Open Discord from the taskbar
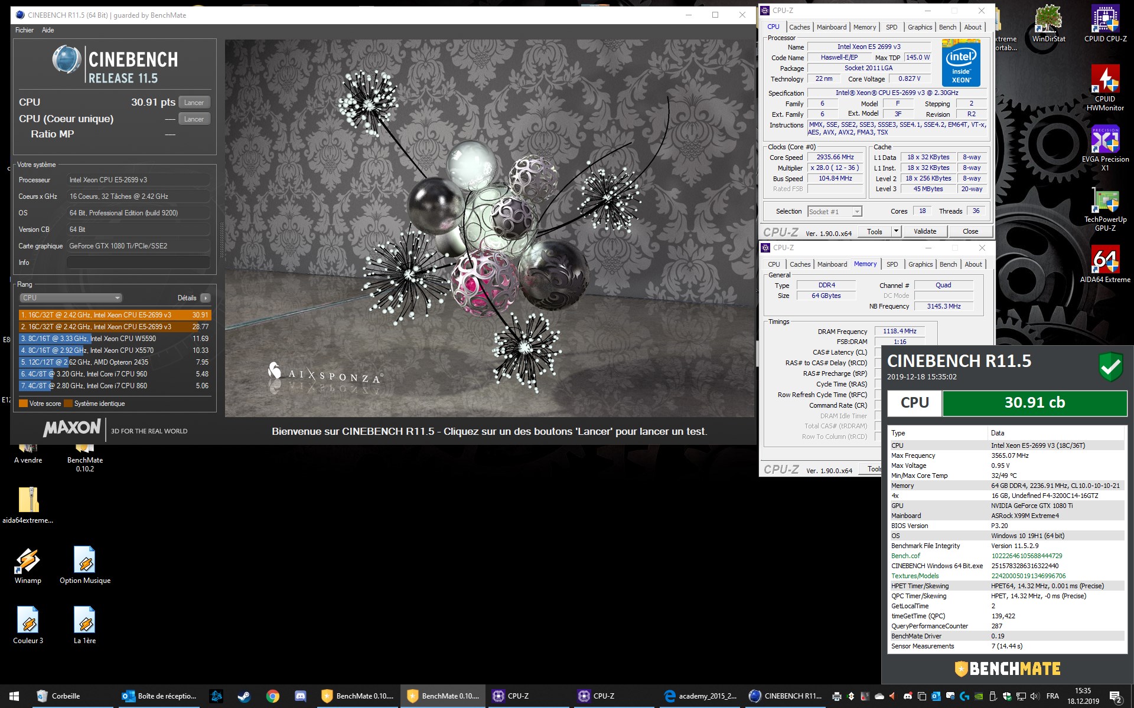Screen dimensions: 1134x708 (x=301, y=696)
